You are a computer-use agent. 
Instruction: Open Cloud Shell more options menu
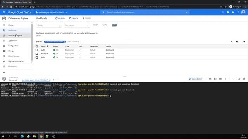pos(226,79)
